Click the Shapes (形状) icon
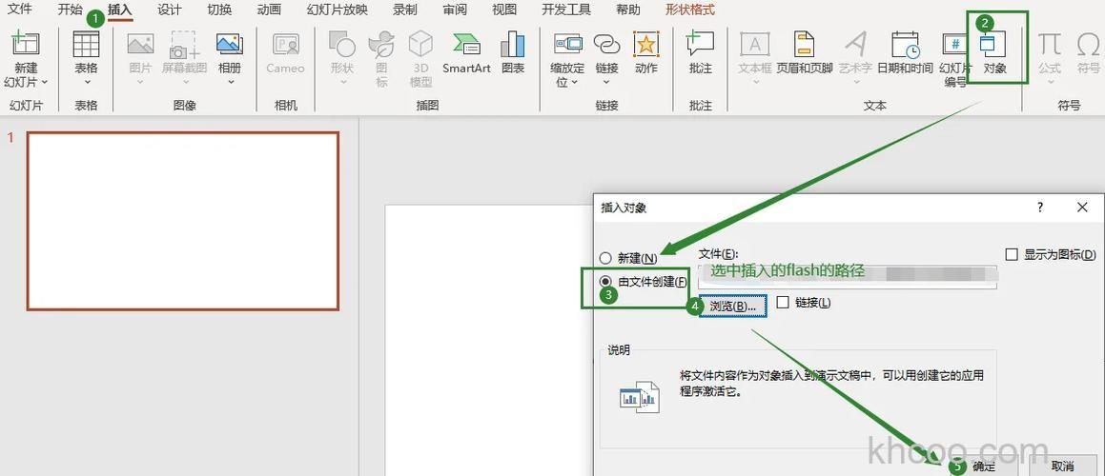Screen dimensions: 1105x476 click(x=341, y=45)
